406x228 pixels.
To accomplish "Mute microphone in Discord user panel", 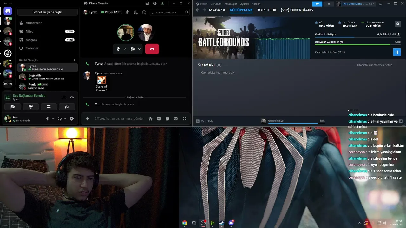I will pyautogui.click(x=48, y=119).
